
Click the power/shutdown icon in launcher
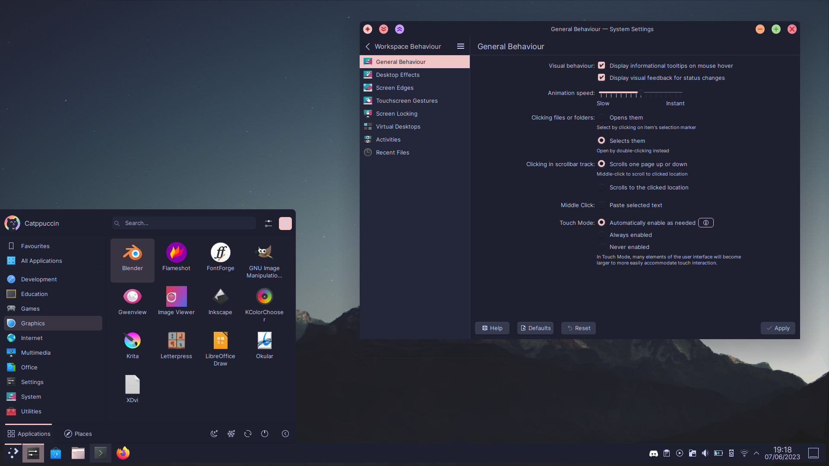click(265, 434)
